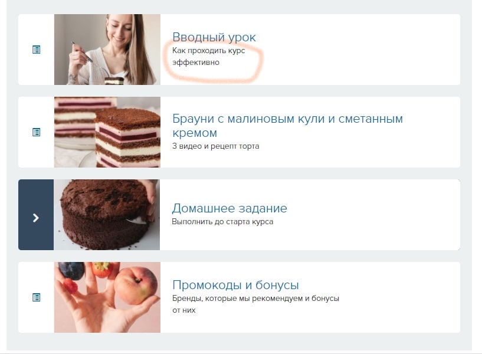Click the subtitle Выполнить до старта курса

(x=222, y=222)
